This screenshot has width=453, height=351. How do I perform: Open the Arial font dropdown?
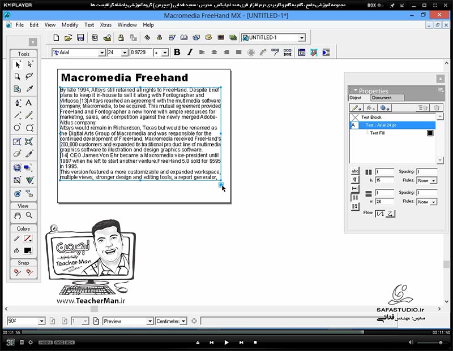(101, 53)
